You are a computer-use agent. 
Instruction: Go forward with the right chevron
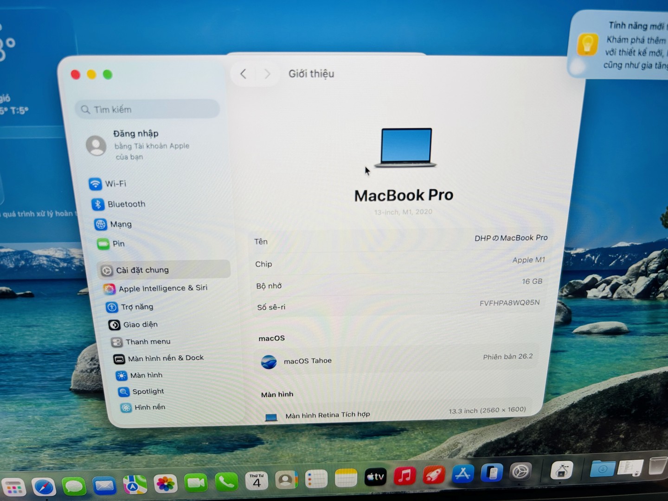pos(267,74)
